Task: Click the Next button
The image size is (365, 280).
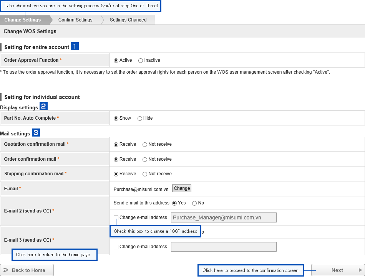Action: coord(338,270)
